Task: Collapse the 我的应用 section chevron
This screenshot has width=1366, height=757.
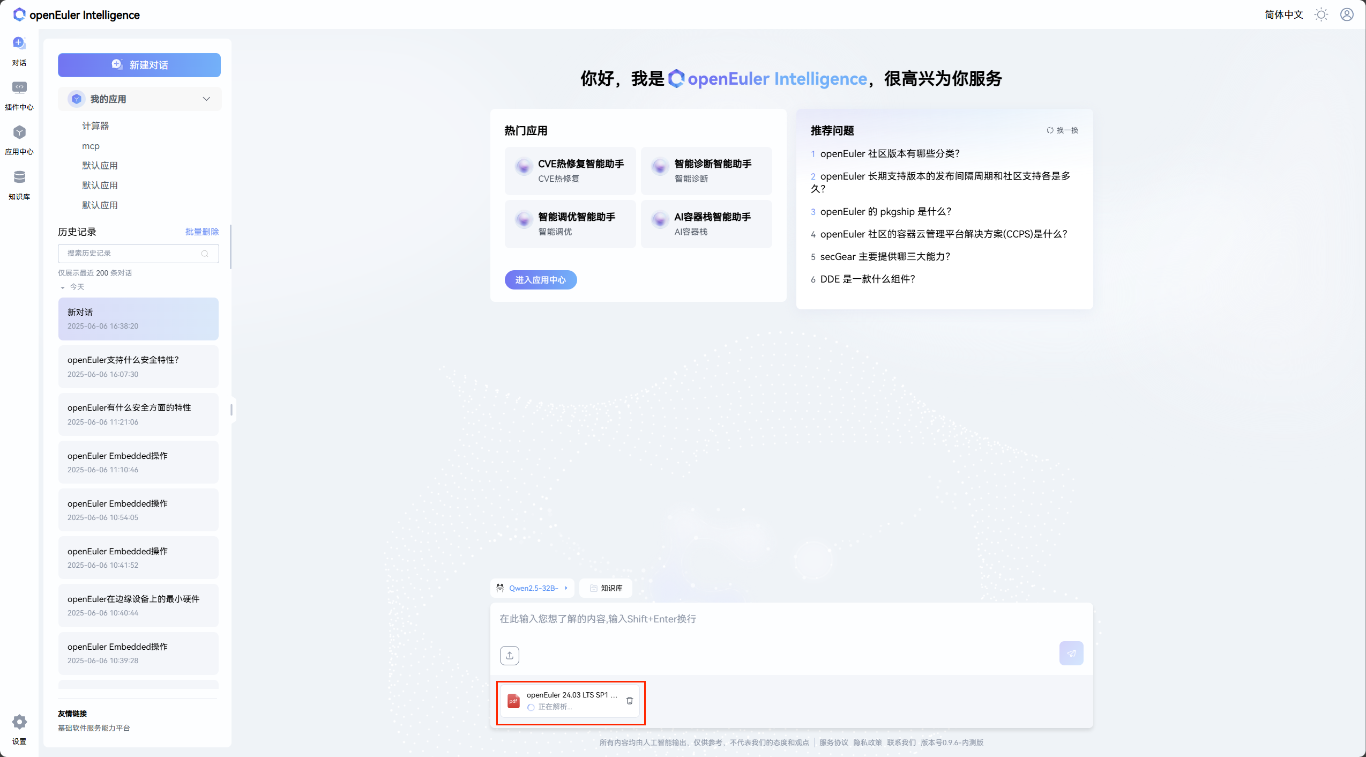Action: pos(206,99)
